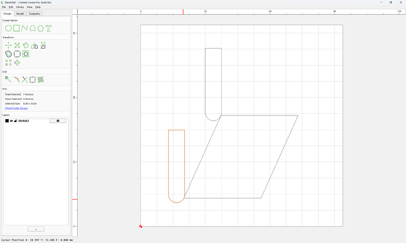Screen dimensions: 406x243
Task: Open the Warp shaded-mesh edit icon
Action: (41, 80)
